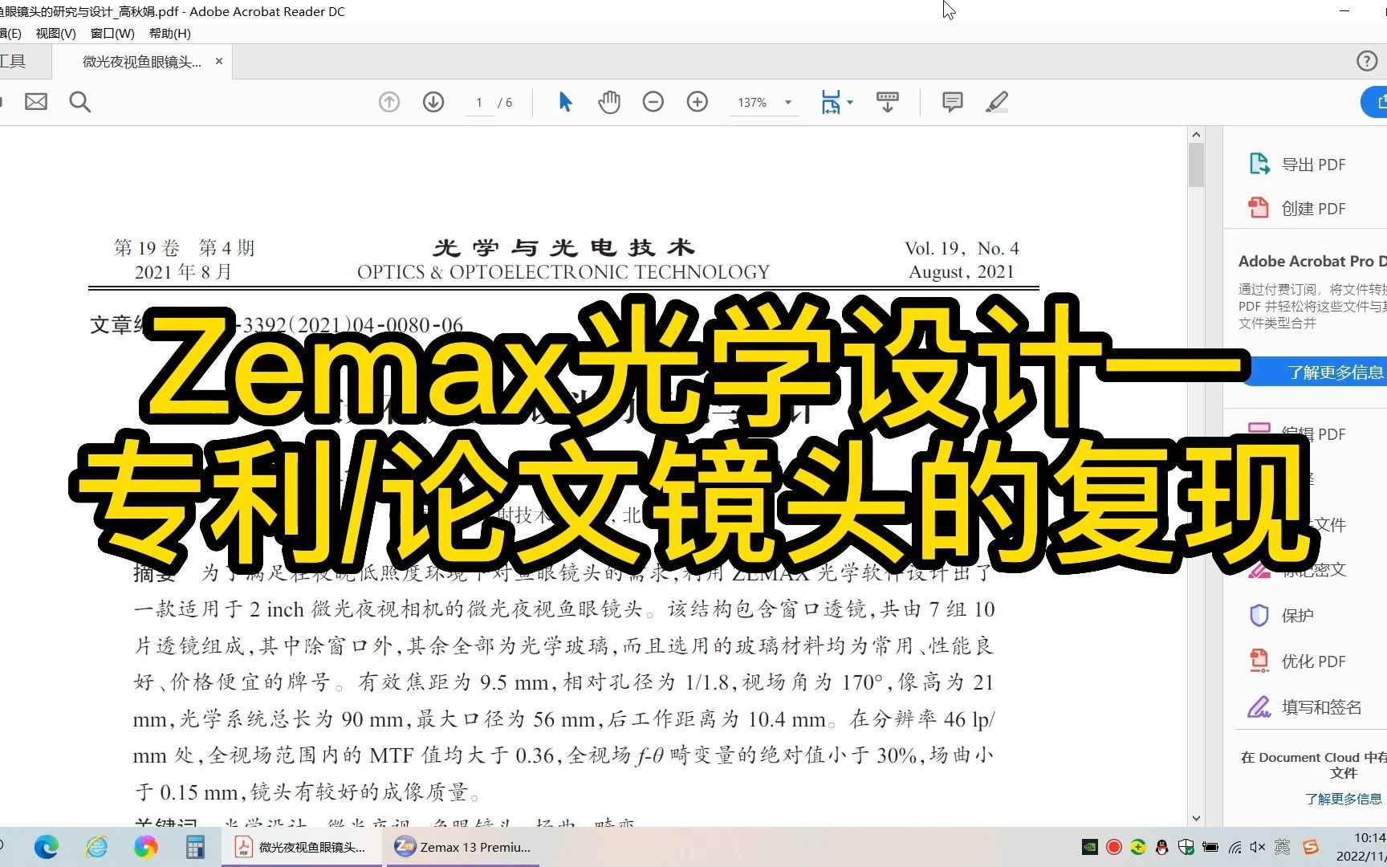Switch to the 微光夜视鱼眼镜头 document tab
This screenshot has height=867, width=1387.
142,62
